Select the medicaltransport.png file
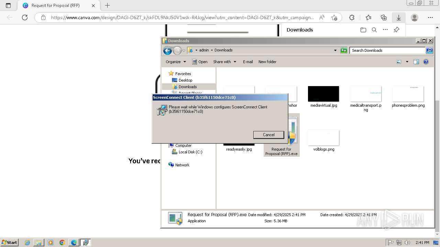The width and height of the screenshot is (440, 247). (366, 99)
